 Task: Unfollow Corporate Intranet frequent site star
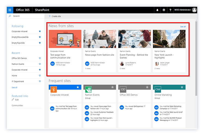78,87
